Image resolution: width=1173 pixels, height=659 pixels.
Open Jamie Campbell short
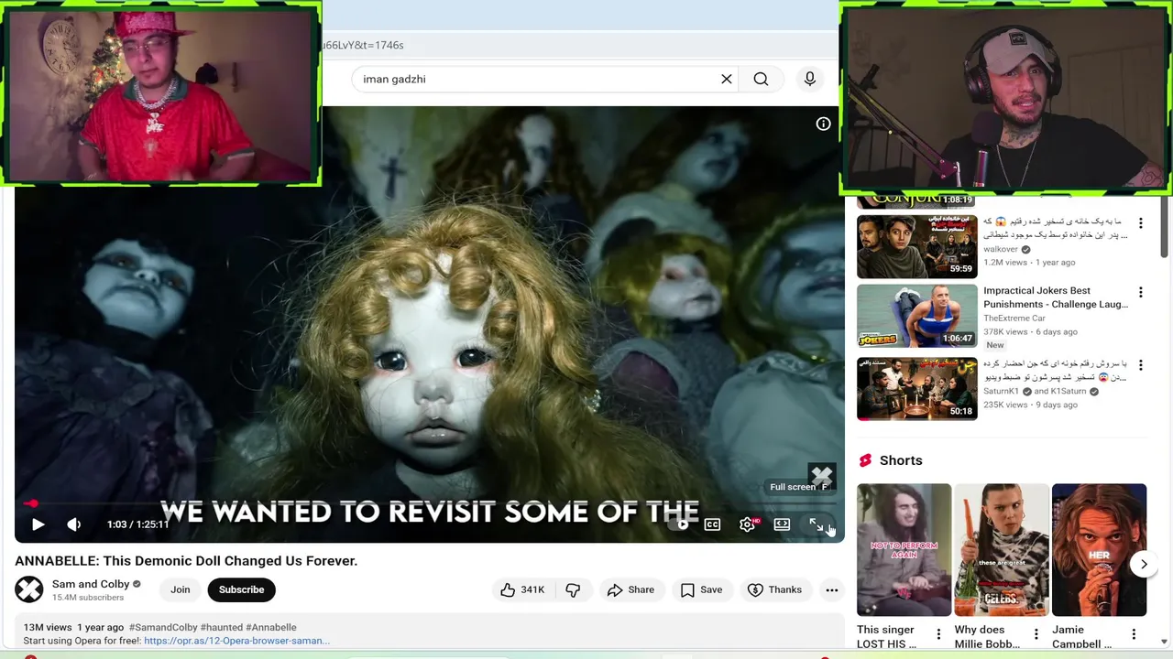pyautogui.click(x=1100, y=549)
